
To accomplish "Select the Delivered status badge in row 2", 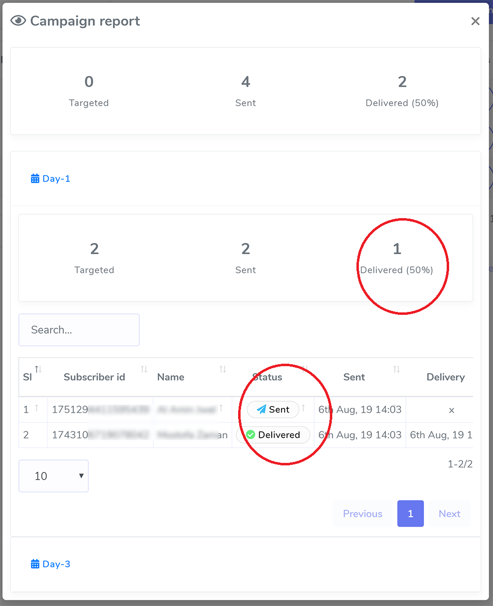I will click(273, 435).
